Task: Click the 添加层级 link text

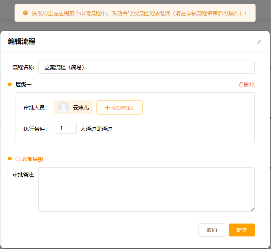Action: [33, 159]
